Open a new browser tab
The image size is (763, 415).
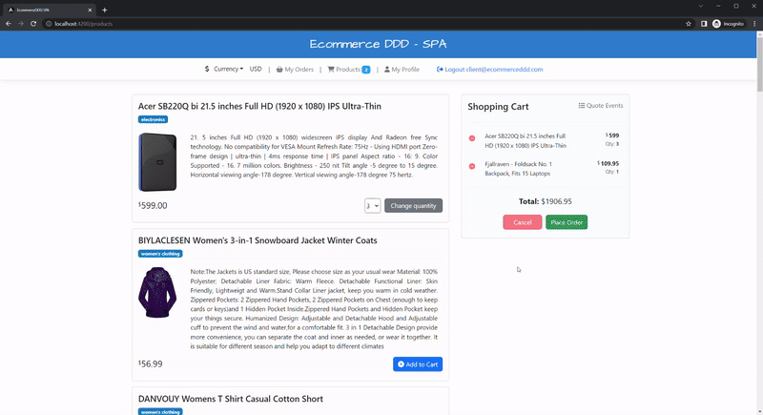click(104, 10)
